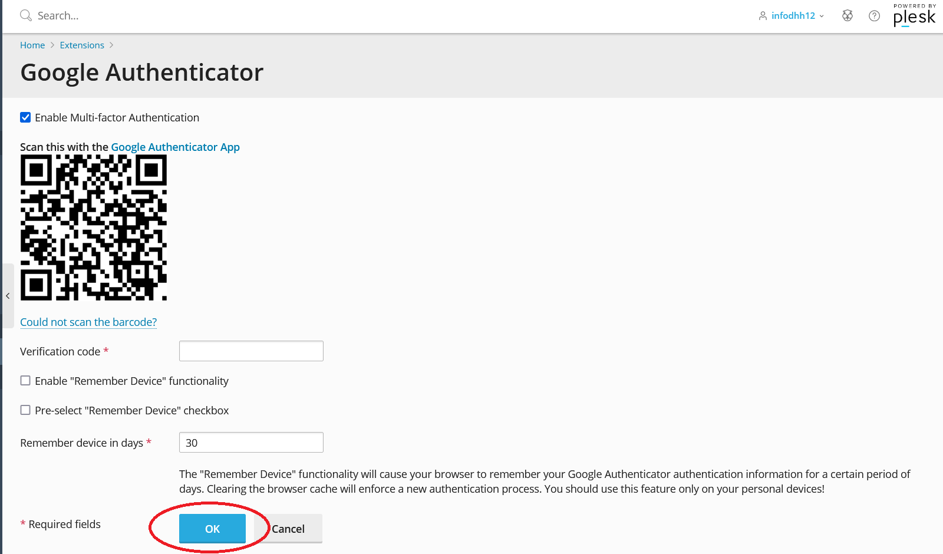Focus the Verification code field

point(251,351)
